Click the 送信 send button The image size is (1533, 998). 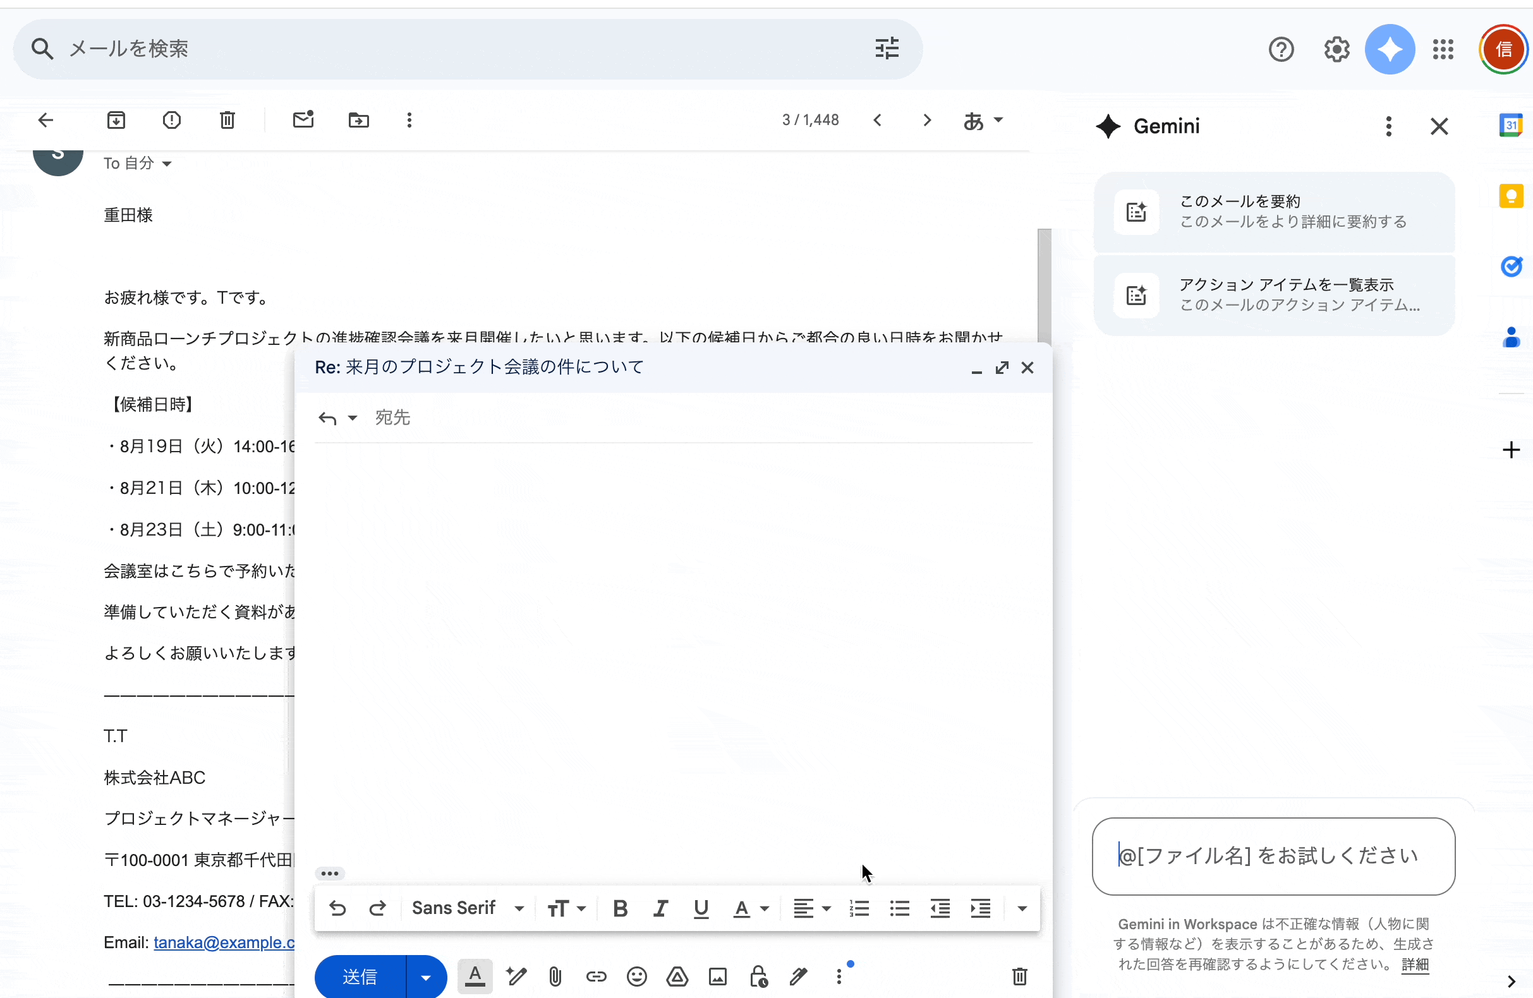point(360,977)
